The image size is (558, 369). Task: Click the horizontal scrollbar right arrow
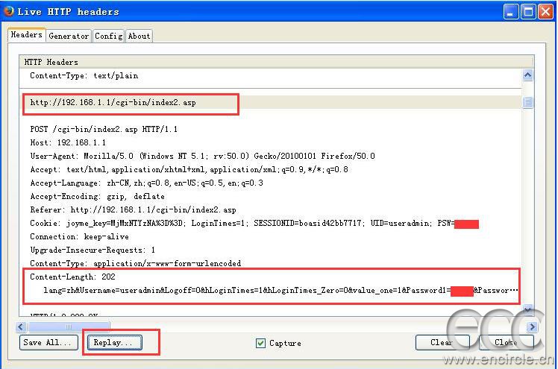coord(531,327)
